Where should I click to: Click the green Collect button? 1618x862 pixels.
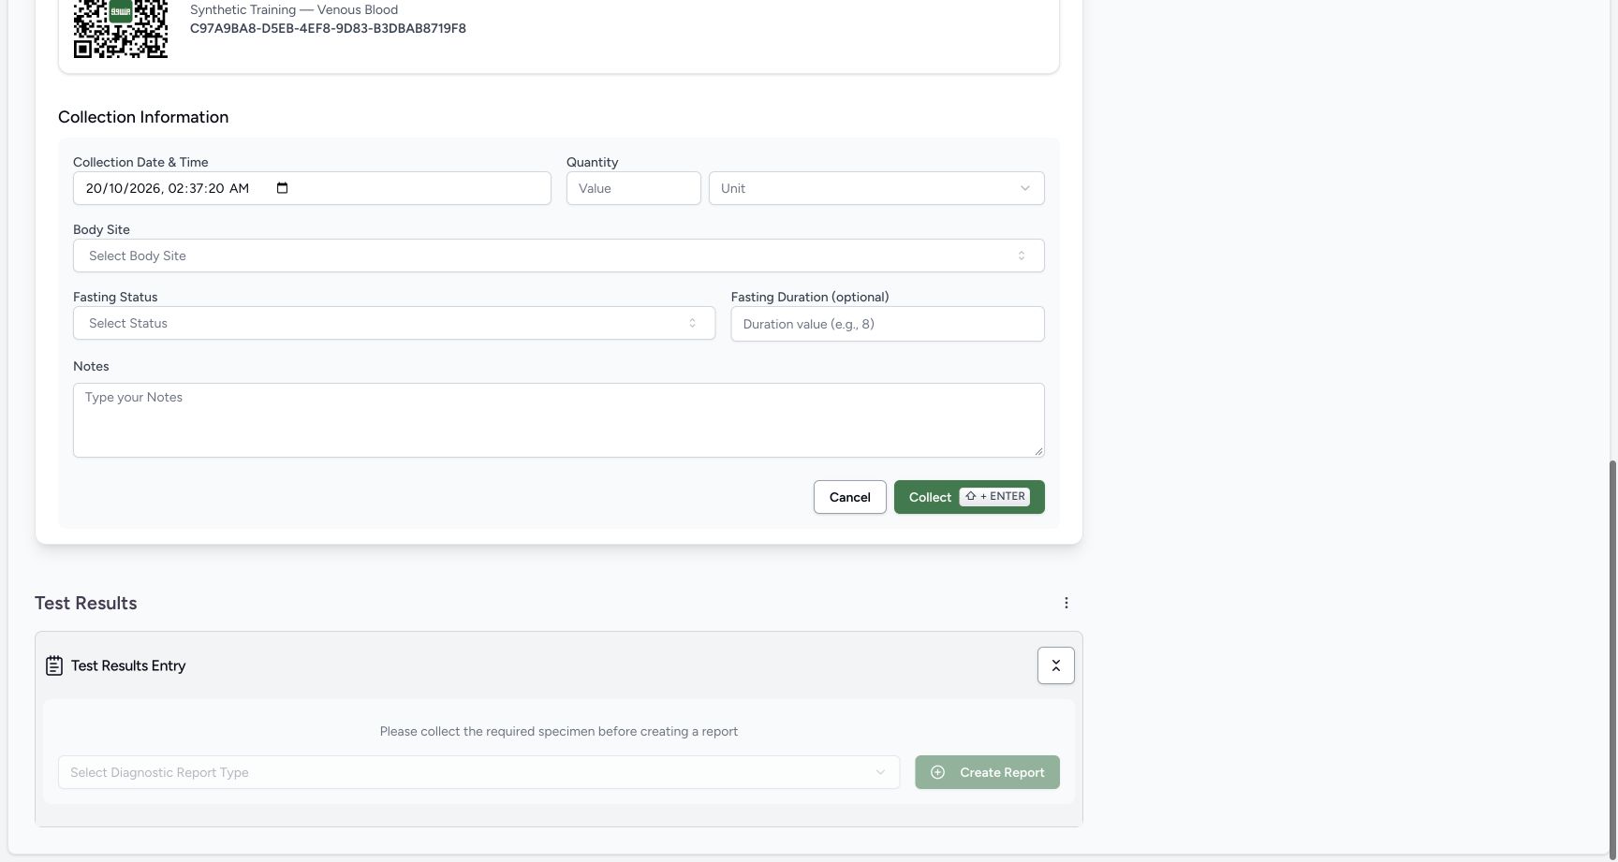coord(969,497)
